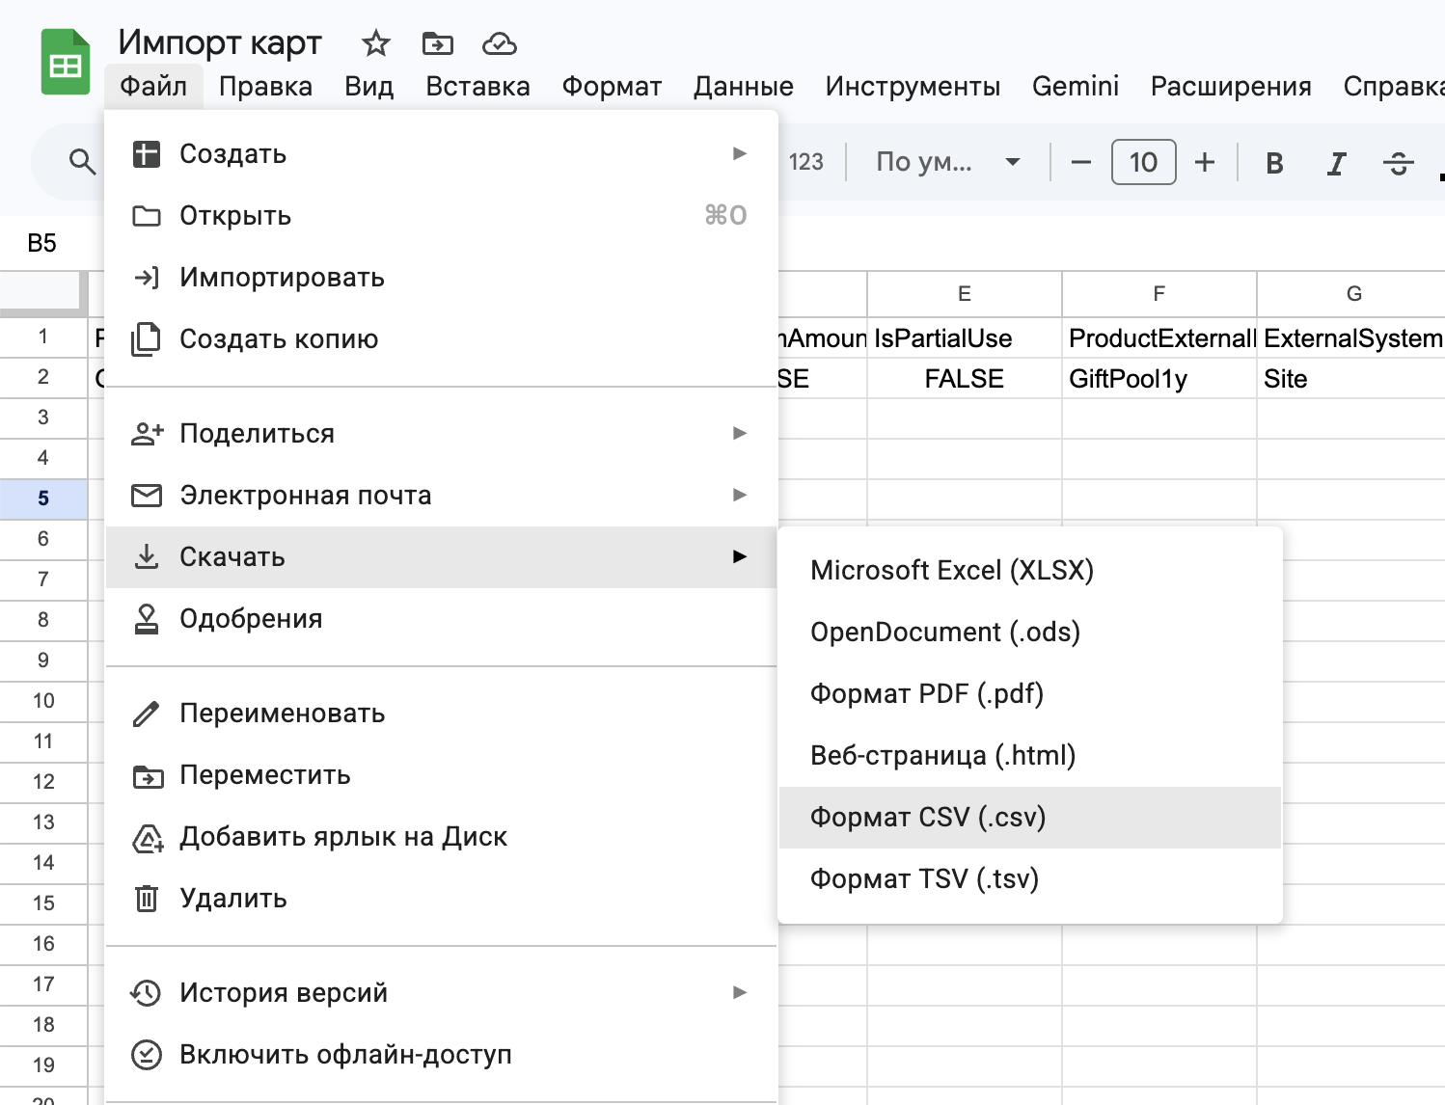Choose Поделиться menu entry

(441, 434)
